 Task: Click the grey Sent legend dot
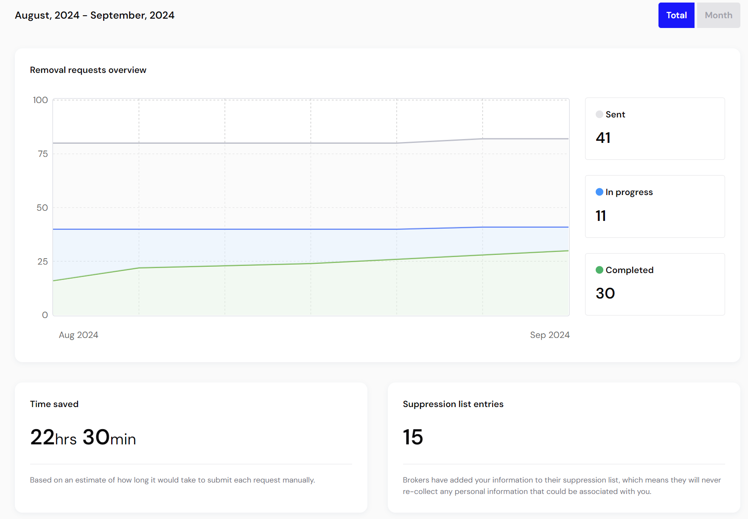pyautogui.click(x=600, y=114)
